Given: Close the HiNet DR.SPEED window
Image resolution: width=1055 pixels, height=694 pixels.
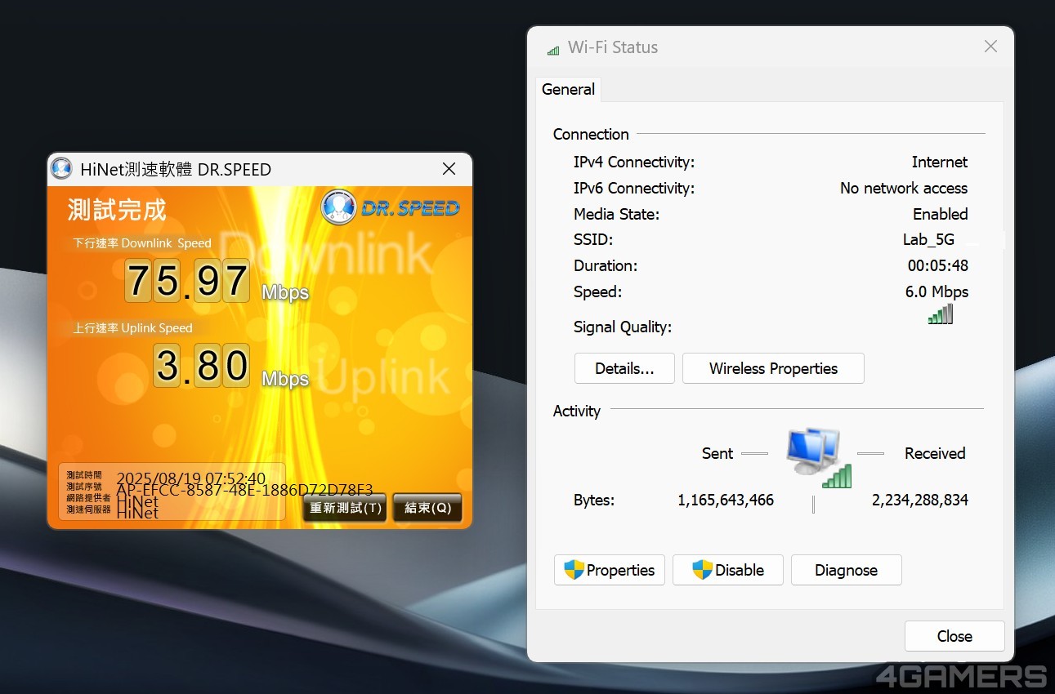Looking at the screenshot, I should pyautogui.click(x=449, y=169).
